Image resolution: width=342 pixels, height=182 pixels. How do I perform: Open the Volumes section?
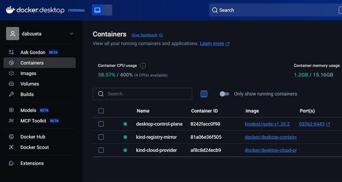click(40, 84)
